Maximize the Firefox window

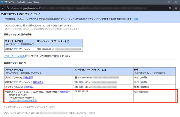[x=168, y=2]
